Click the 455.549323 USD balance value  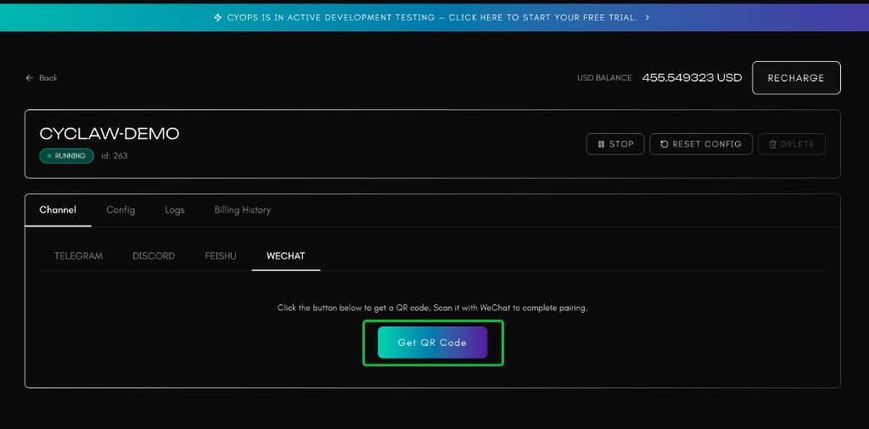point(692,77)
